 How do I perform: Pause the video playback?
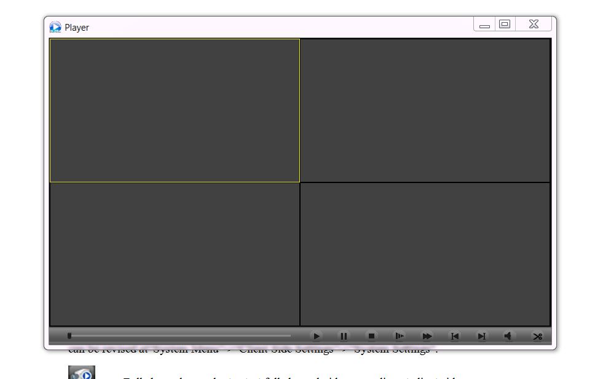[344, 337]
